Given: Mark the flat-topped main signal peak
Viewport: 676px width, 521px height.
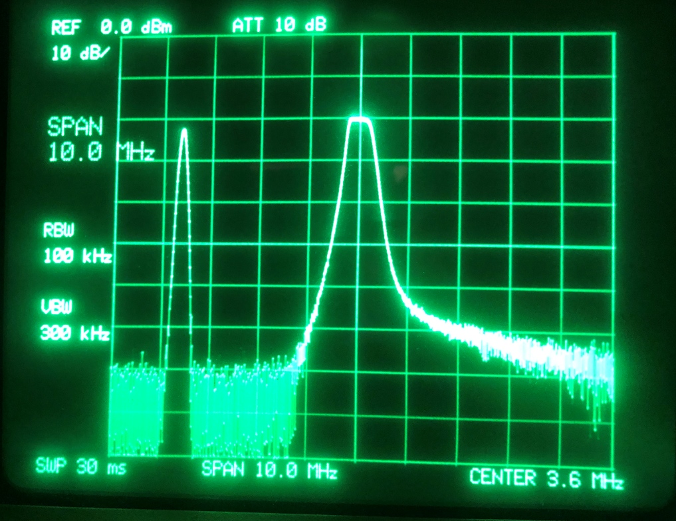Looking at the screenshot, I should point(360,120).
